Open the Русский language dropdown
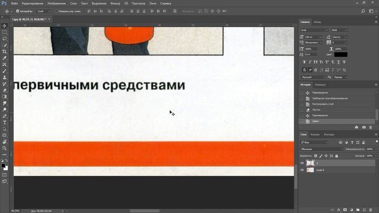379x213 pixels. coord(313,78)
